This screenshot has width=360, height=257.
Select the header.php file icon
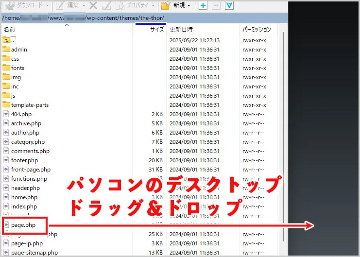(x=6, y=188)
